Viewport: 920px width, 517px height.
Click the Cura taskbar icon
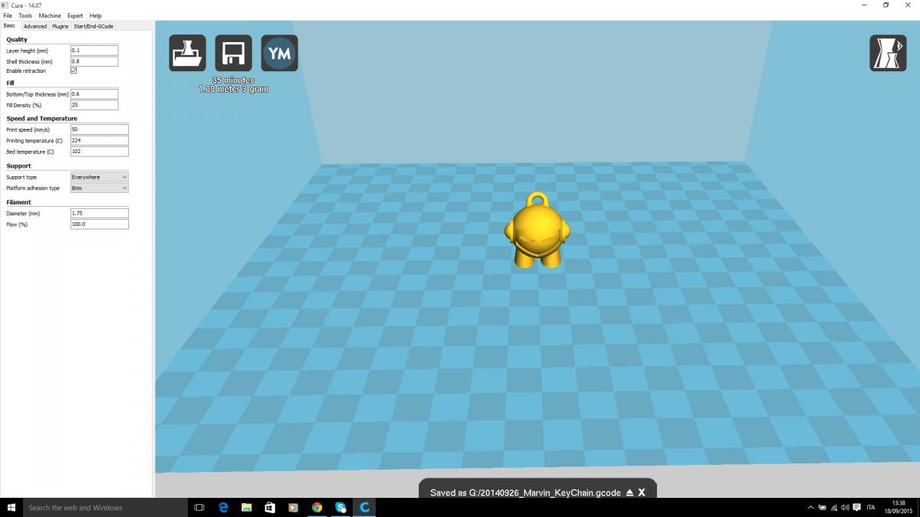click(364, 507)
